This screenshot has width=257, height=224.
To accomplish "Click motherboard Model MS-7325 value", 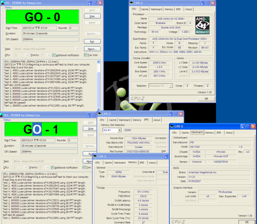I will (x=209, y=147).
